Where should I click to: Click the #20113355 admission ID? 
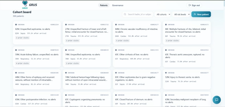click(x=154, y=50)
